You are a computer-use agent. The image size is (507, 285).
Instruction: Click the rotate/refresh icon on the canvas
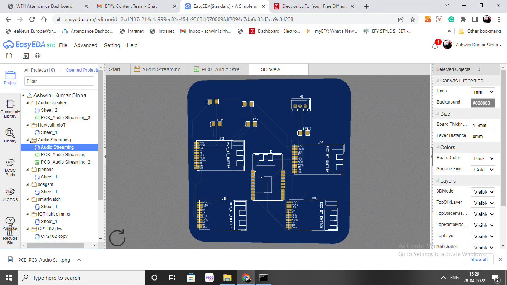(117, 238)
